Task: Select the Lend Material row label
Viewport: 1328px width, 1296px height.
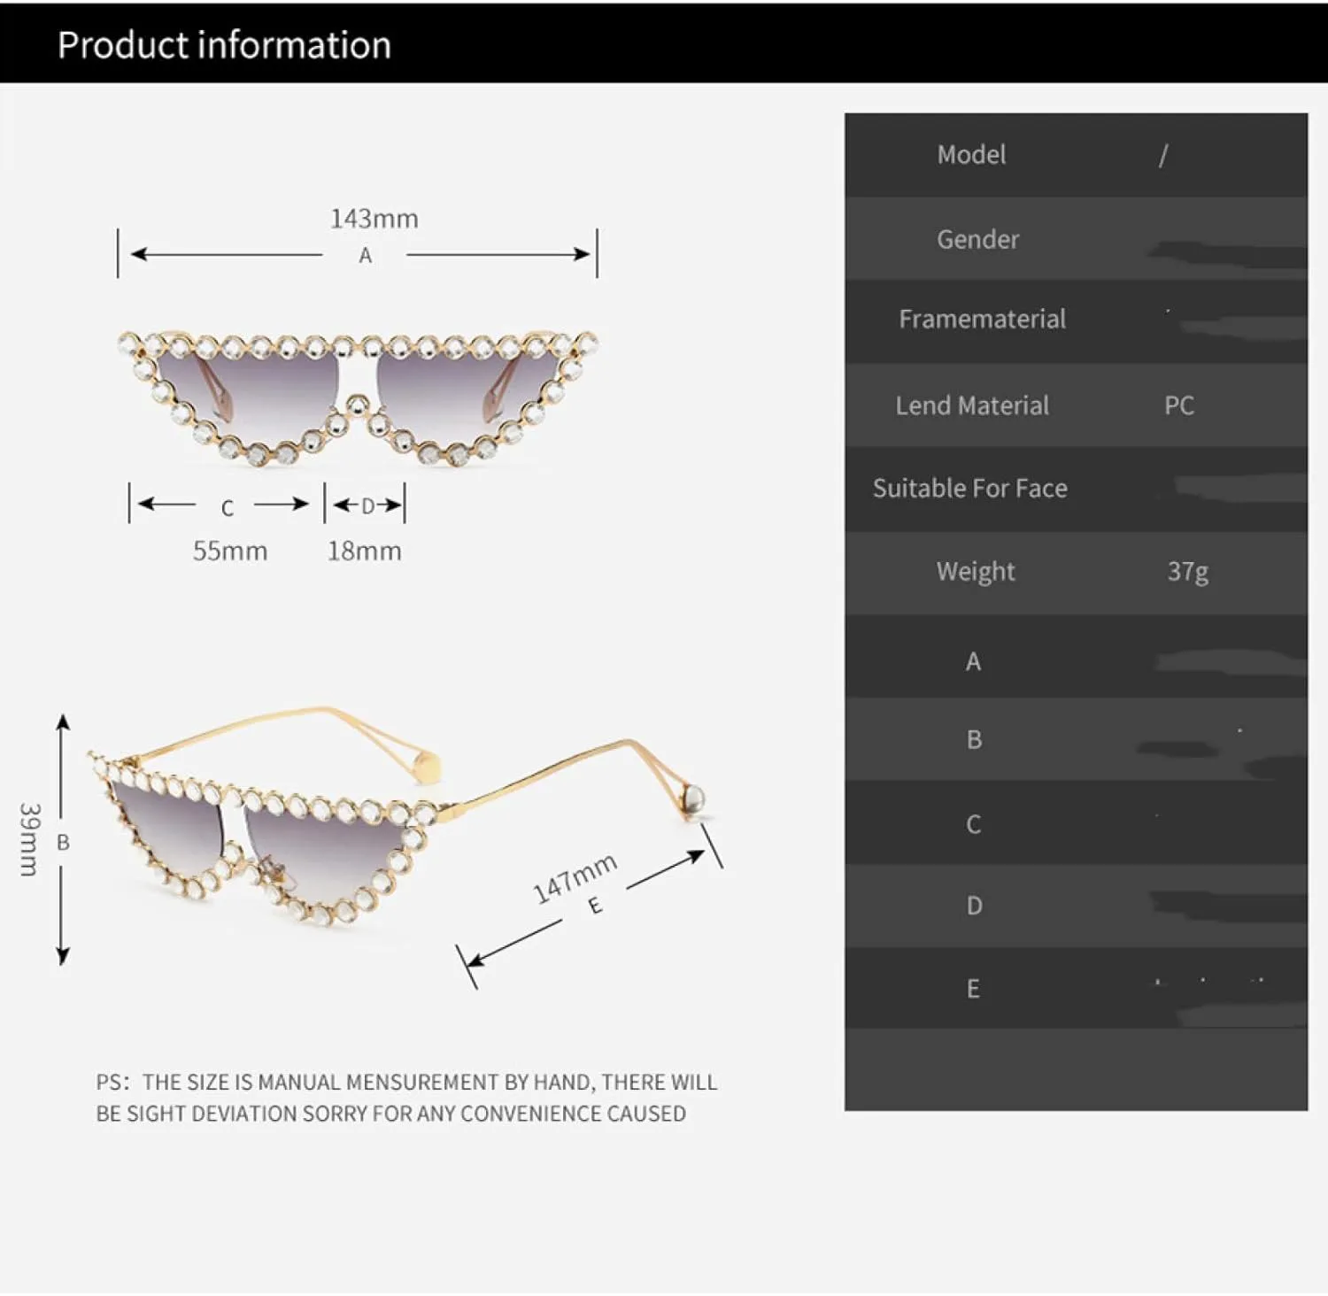Action: 971,405
